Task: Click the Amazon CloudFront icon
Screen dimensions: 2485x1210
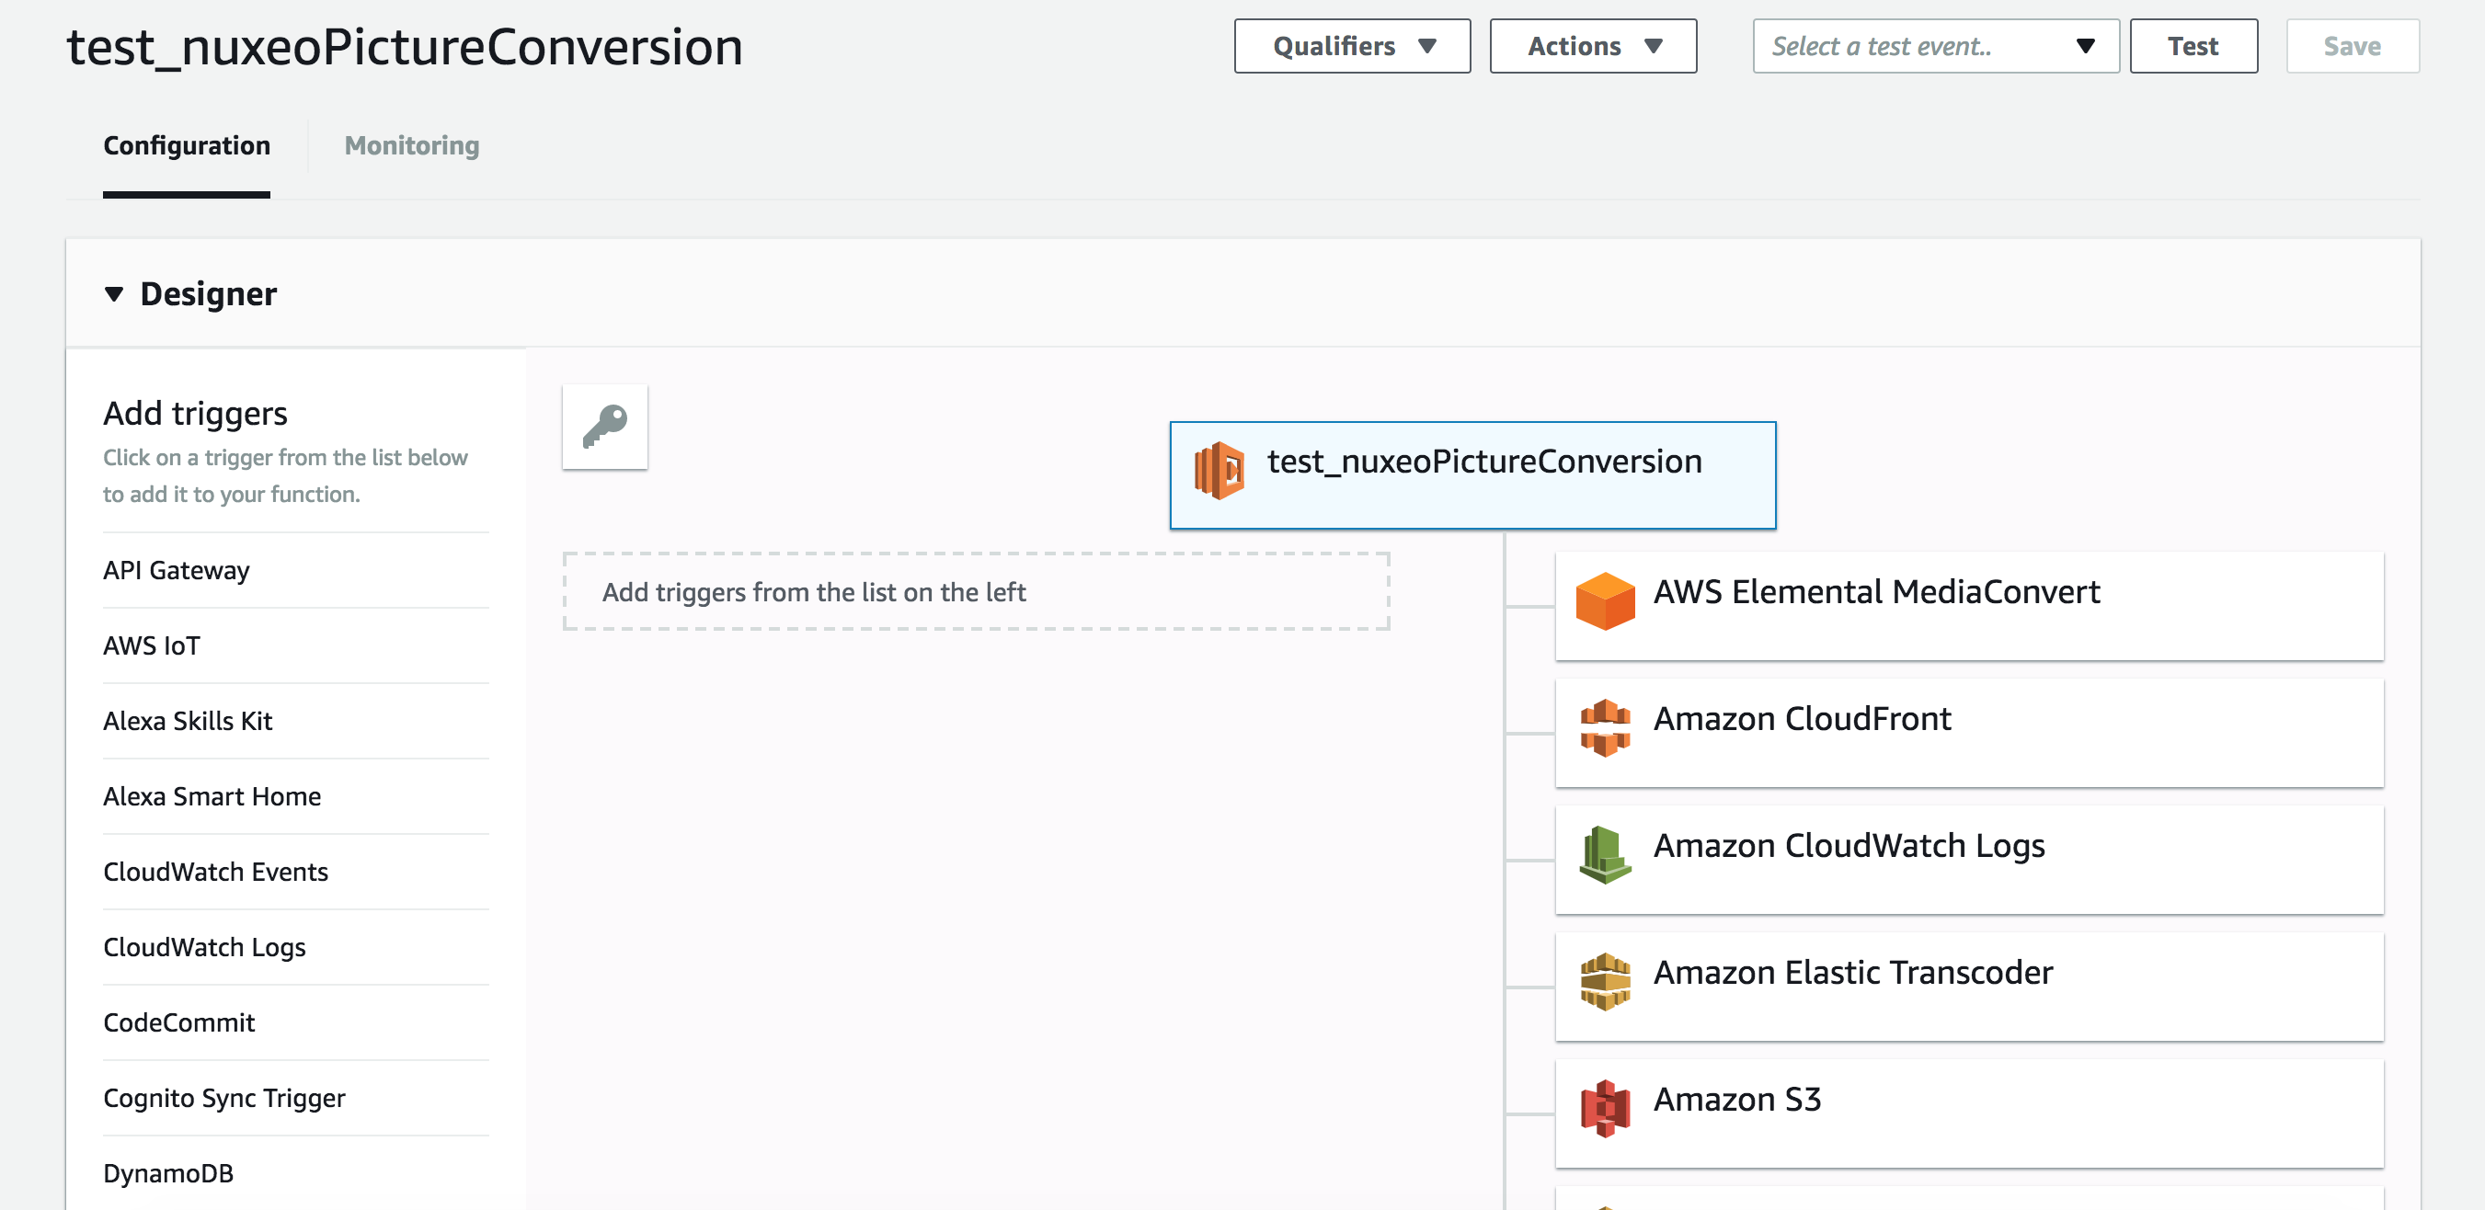Action: click(1605, 728)
